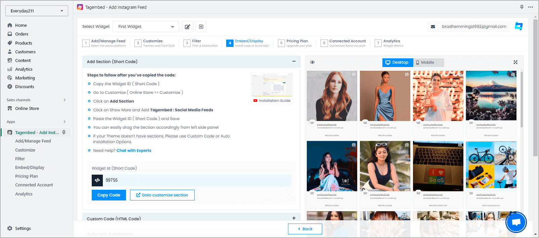
Task: Edit the selected widget name
Action: click(188, 26)
